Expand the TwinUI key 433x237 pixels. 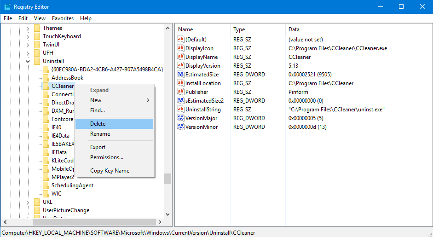[x=28, y=45]
